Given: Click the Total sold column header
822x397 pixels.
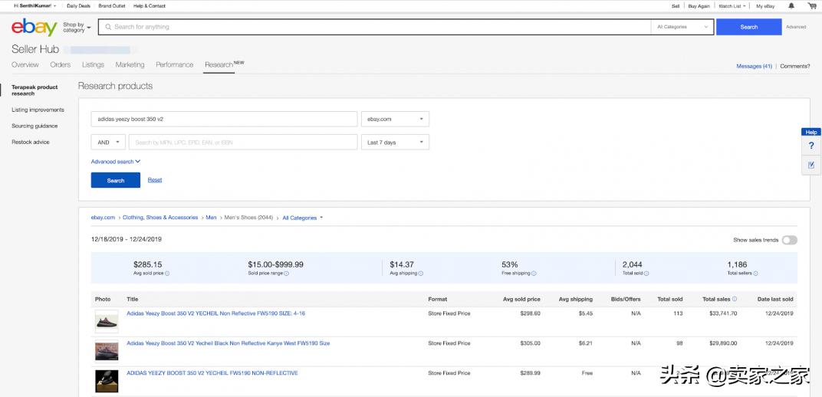Looking at the screenshot, I should tap(670, 299).
